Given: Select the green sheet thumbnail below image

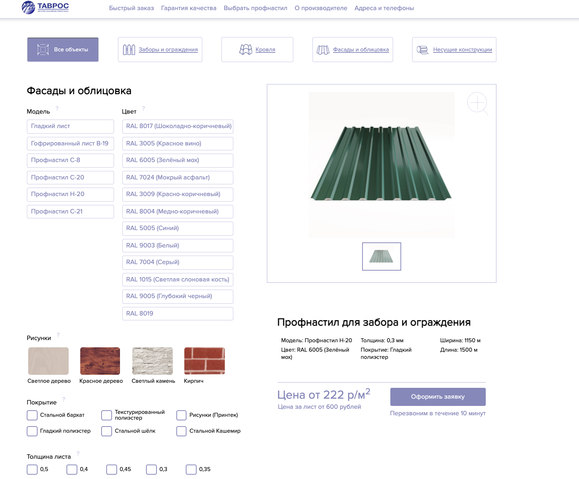Looking at the screenshot, I should 382,257.
